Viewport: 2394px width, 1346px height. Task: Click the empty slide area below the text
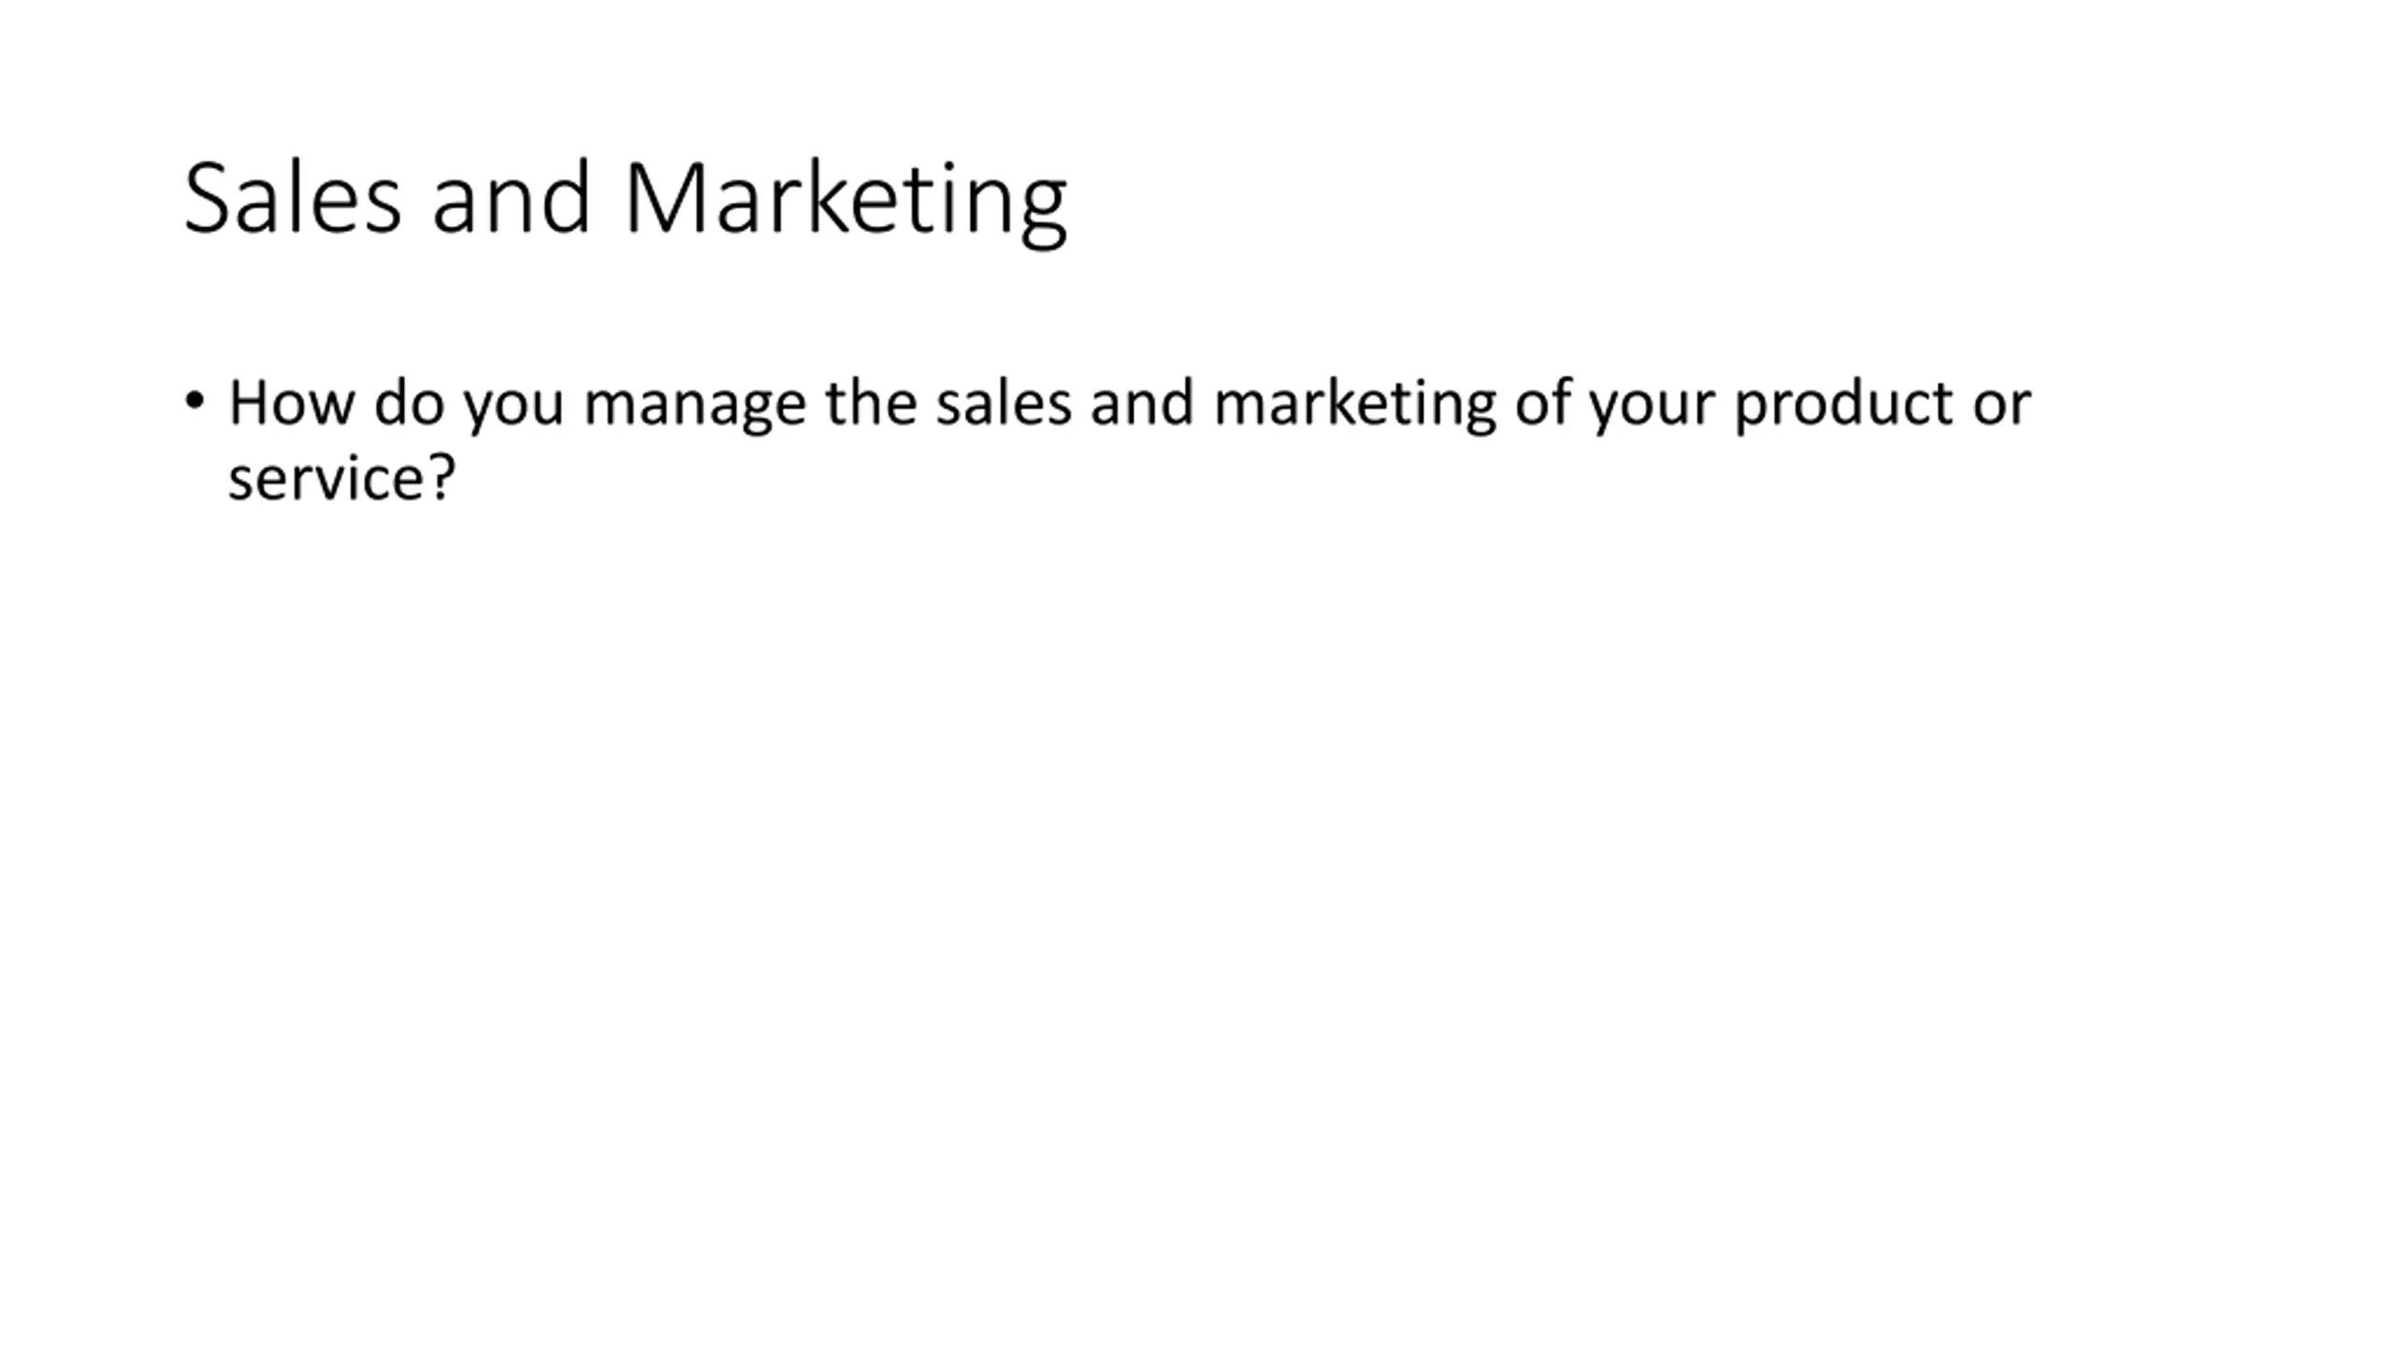point(1197,888)
